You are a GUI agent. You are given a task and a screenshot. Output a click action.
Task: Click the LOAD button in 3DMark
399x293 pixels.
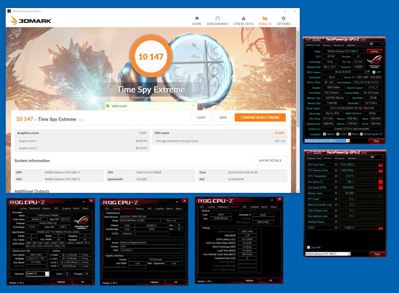pyautogui.click(x=201, y=118)
